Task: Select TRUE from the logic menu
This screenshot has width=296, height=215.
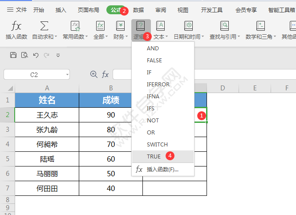Action: (163, 157)
